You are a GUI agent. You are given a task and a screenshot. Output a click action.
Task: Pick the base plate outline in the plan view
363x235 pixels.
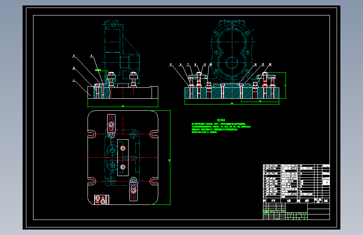point(123,158)
